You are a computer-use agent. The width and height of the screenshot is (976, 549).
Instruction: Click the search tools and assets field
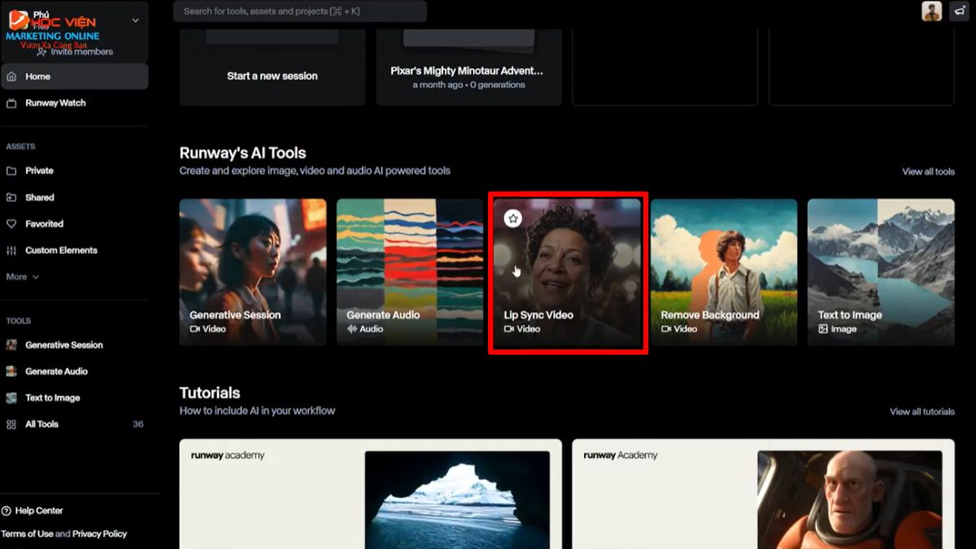tap(300, 11)
